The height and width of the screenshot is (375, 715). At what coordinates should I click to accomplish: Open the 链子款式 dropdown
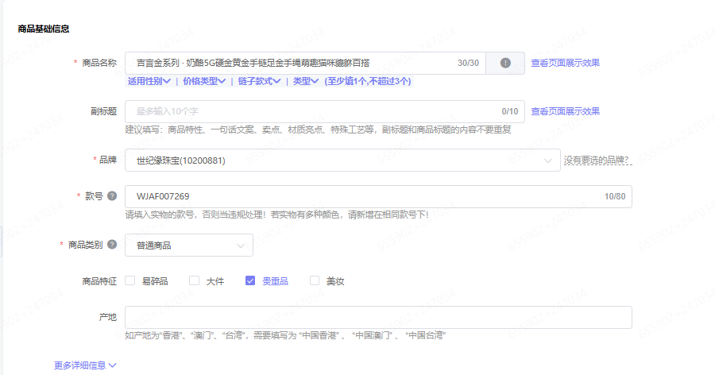[x=259, y=81]
